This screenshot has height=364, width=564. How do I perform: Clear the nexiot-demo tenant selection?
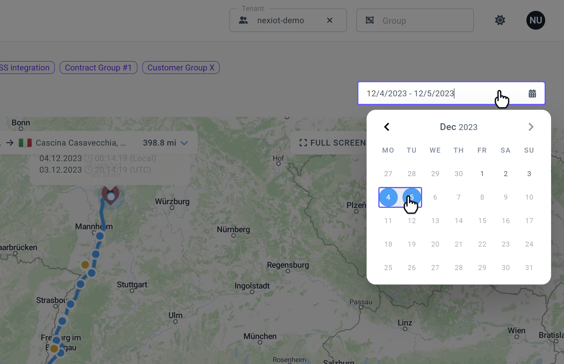(x=330, y=20)
